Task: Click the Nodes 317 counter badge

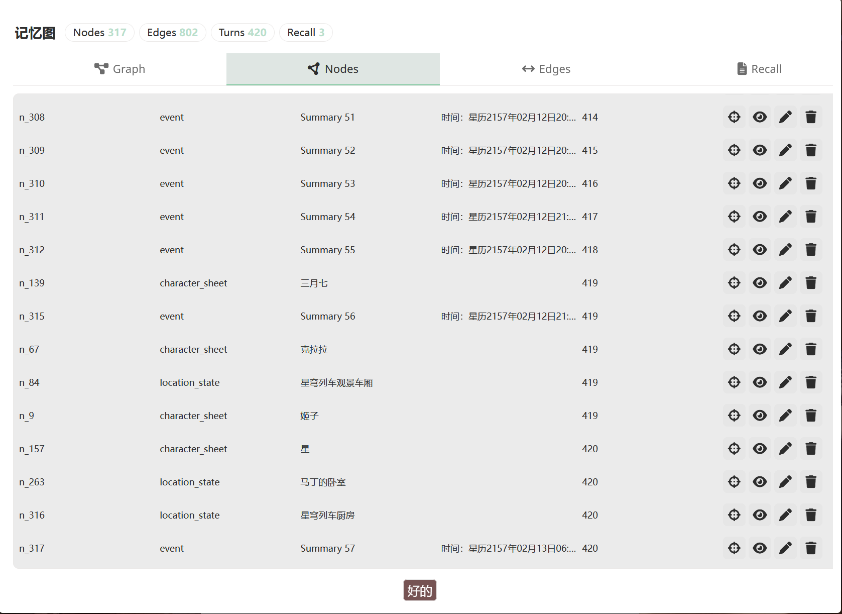Action: (x=99, y=33)
